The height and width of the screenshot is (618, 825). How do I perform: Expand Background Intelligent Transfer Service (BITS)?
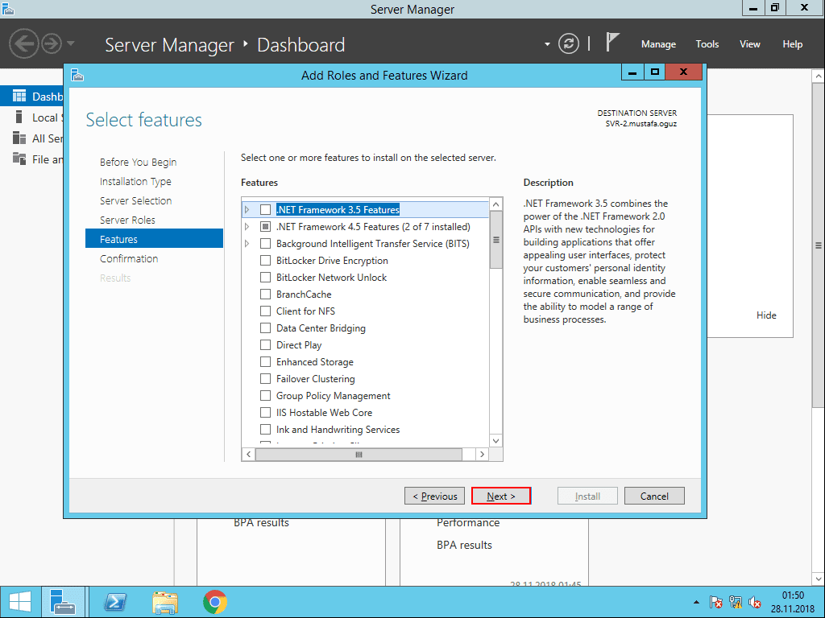(247, 243)
